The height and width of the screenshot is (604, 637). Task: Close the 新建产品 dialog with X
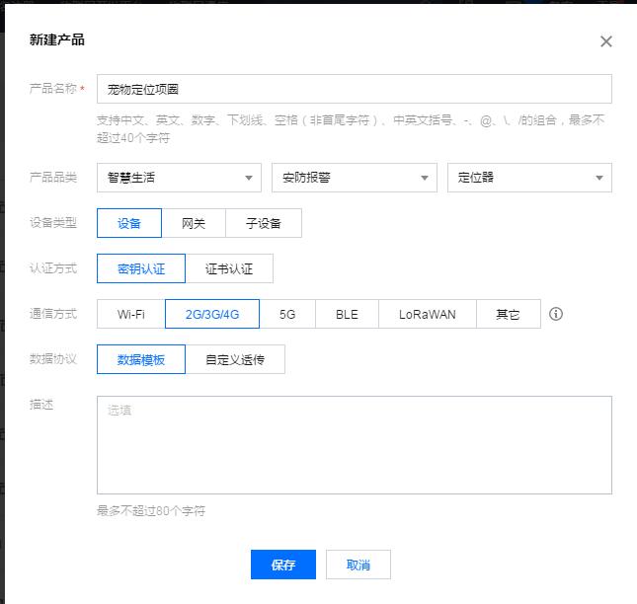pyautogui.click(x=606, y=41)
